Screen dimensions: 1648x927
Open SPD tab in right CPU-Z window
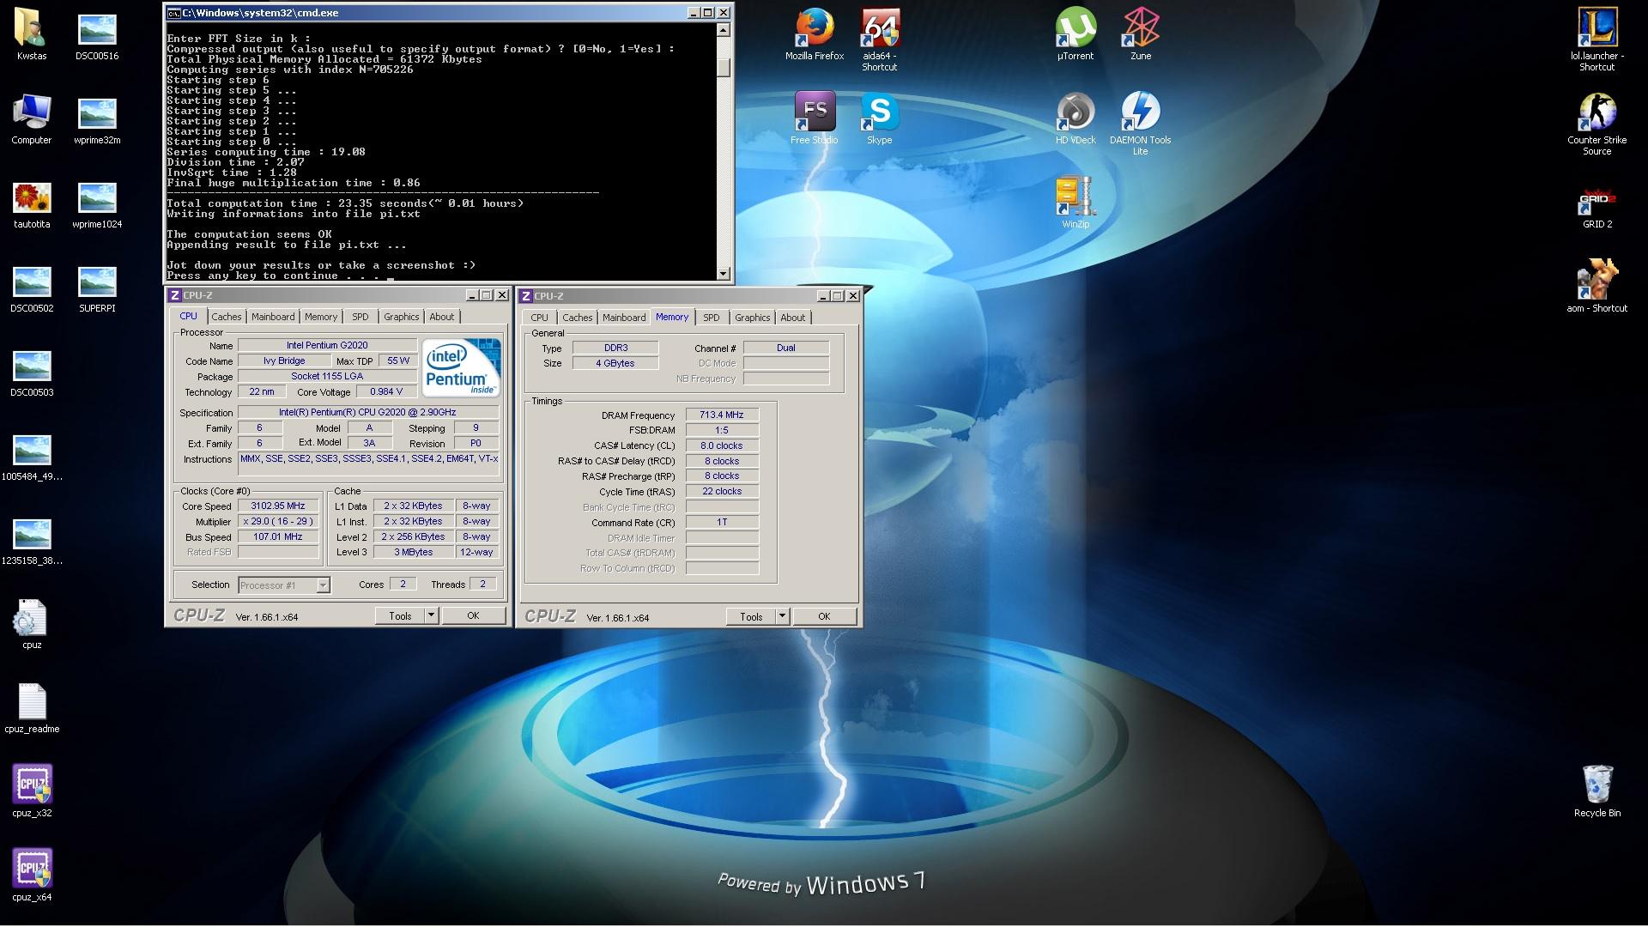click(x=712, y=318)
